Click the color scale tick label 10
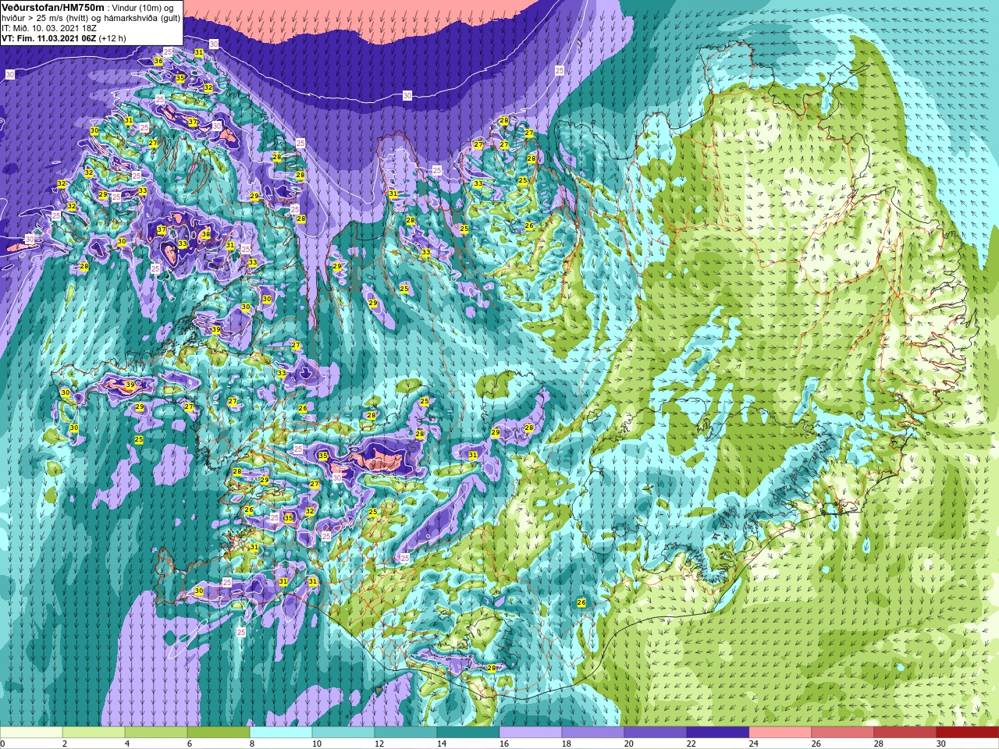The image size is (999, 749). click(x=317, y=744)
